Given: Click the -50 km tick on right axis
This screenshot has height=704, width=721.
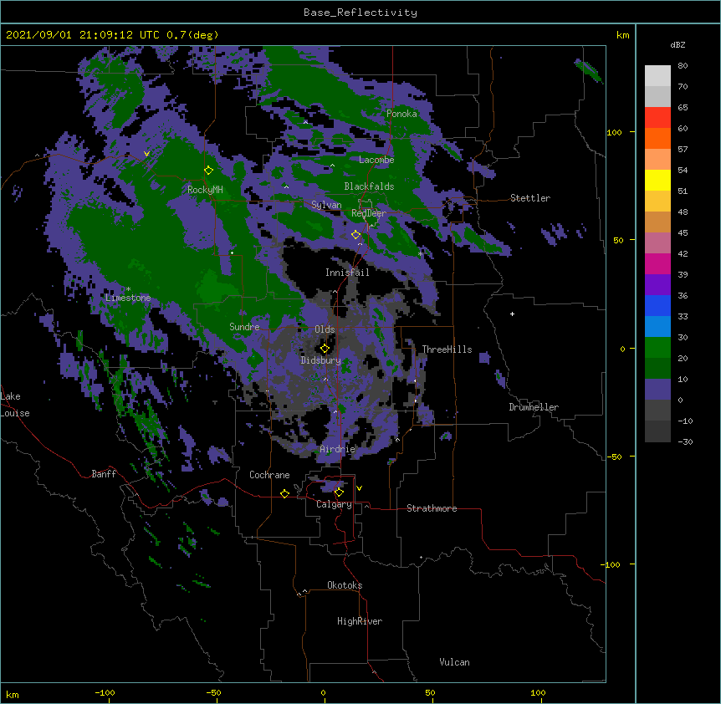Looking at the screenshot, I should [614, 457].
